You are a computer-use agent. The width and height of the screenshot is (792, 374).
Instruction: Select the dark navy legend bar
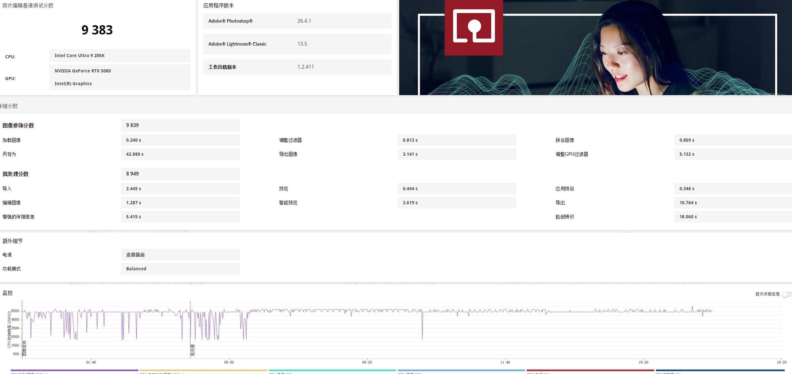(720, 370)
